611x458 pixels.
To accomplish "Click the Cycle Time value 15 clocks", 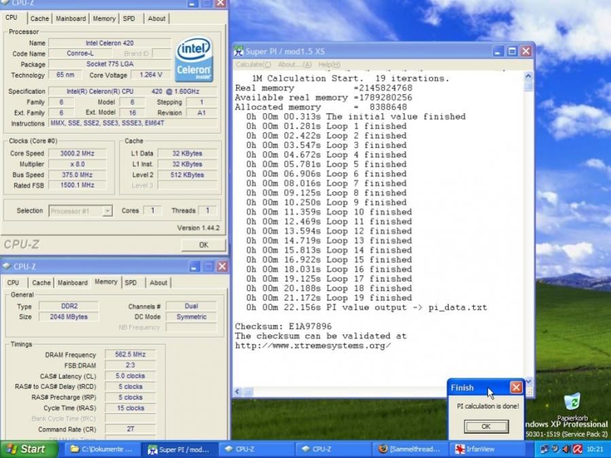I will pyautogui.click(x=130, y=408).
